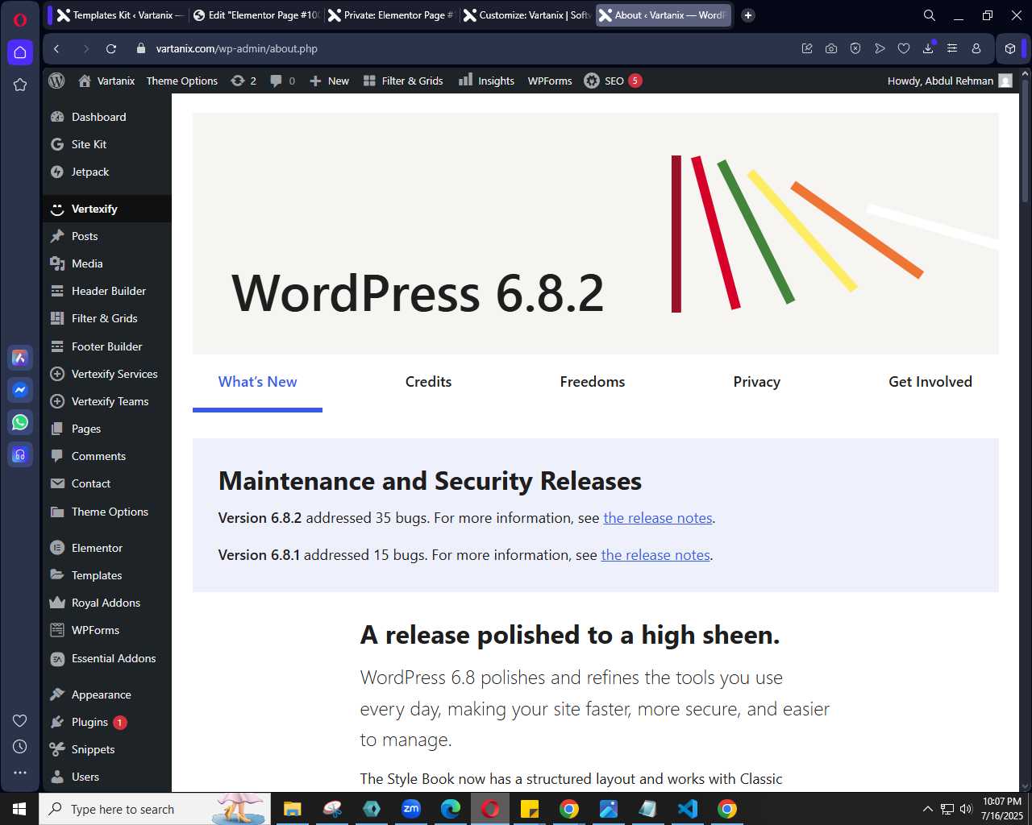Switch to the Credits tab
Screen dimensions: 1032x825
coord(428,382)
